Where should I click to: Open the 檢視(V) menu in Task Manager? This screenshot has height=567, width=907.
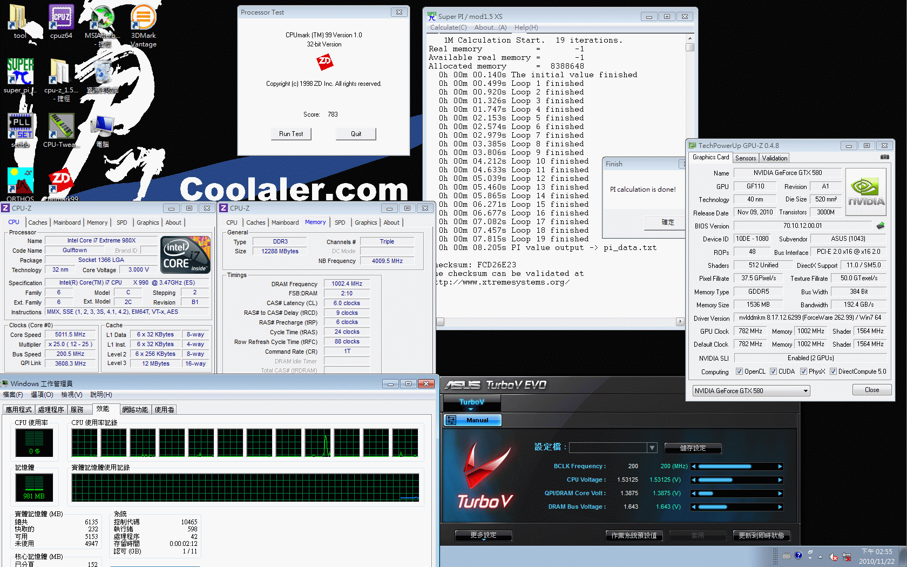click(x=72, y=395)
